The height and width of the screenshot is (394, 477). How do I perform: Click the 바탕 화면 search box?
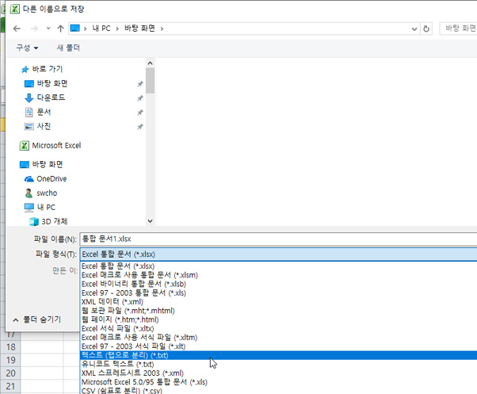point(459,29)
